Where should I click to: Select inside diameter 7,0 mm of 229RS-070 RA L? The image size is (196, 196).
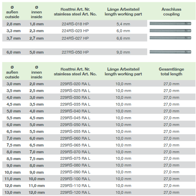tap(37, 152)
